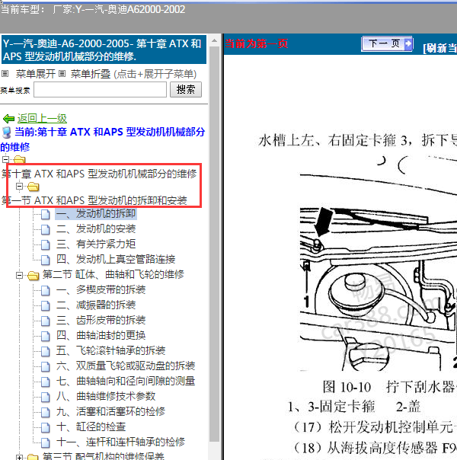This screenshot has height=460, width=457.
Task: Click the page icon beside 一、发动机的拆卸
Action: coord(46,214)
